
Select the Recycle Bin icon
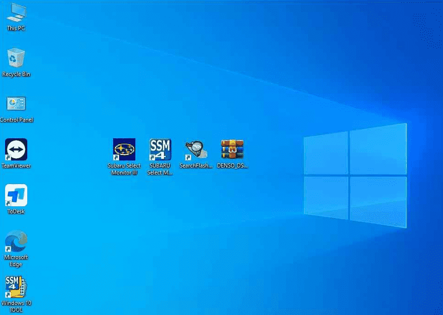point(16,58)
